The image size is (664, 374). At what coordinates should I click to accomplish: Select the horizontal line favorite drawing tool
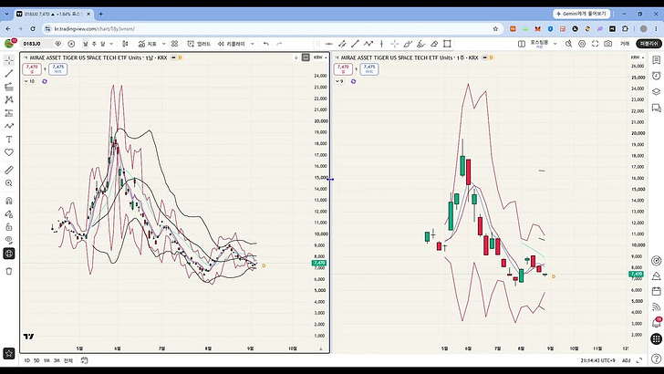coord(329,44)
